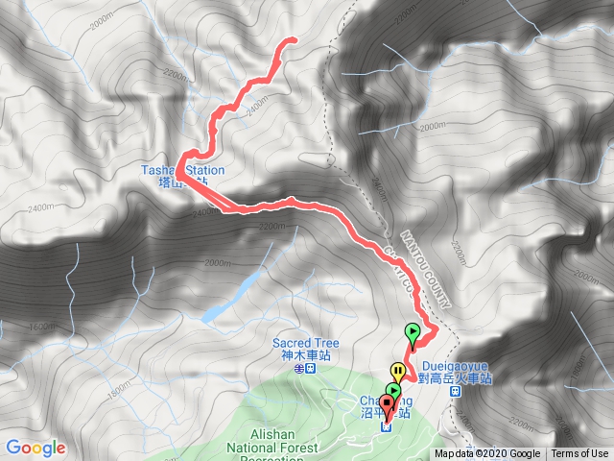Select the Dueigaoyue station train icon
This screenshot has width=614, height=461.
[455, 391]
